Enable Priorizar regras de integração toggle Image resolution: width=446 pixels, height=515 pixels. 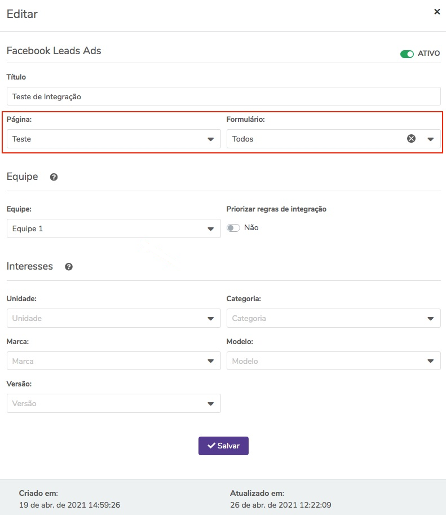[233, 228]
